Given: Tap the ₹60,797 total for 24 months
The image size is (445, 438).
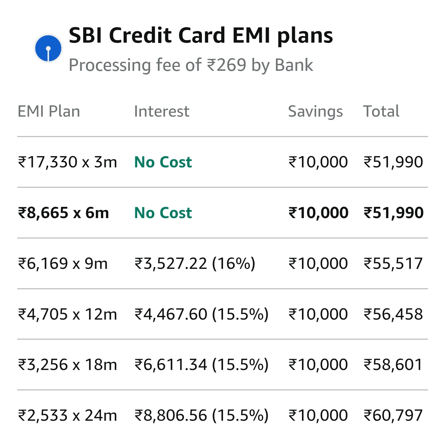Looking at the screenshot, I should 393,415.
